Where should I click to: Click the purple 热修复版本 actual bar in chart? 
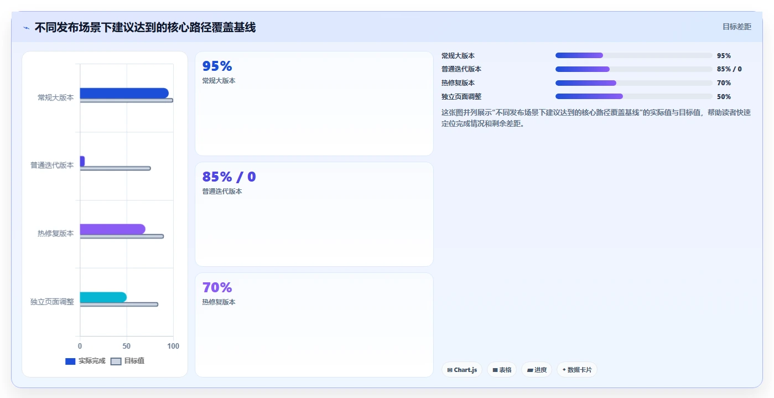click(x=112, y=229)
